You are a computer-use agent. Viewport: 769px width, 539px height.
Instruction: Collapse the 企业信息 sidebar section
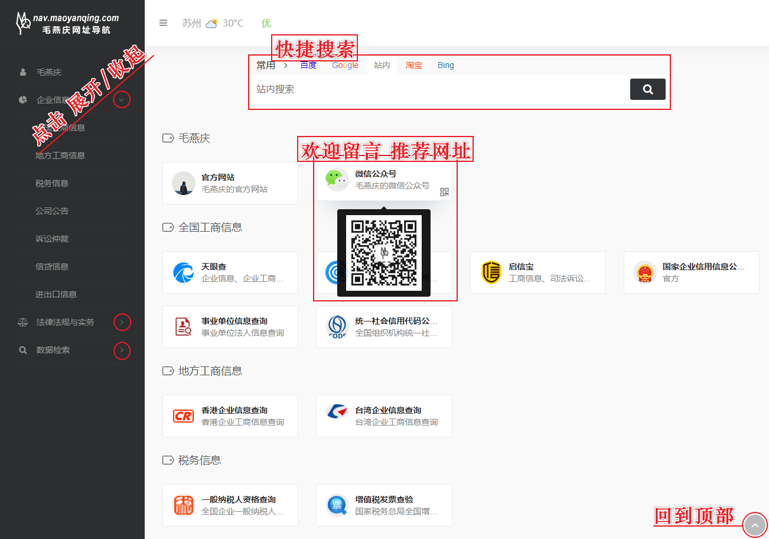click(x=122, y=100)
